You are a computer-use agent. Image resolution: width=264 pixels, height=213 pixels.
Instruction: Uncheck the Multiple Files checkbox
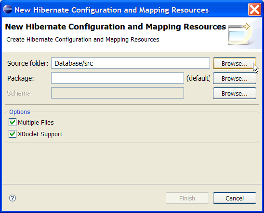point(13,122)
